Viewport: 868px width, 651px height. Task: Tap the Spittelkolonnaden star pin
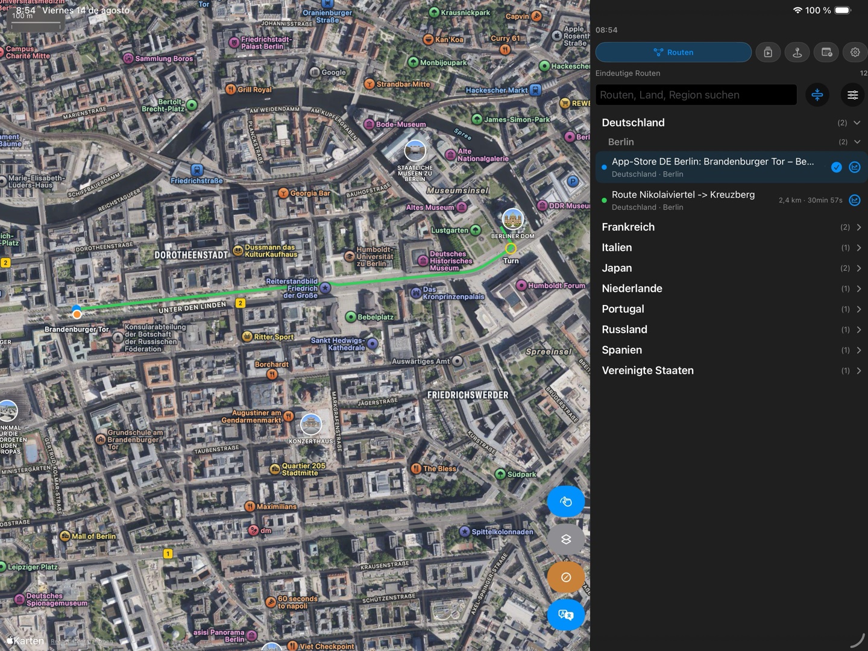465,532
